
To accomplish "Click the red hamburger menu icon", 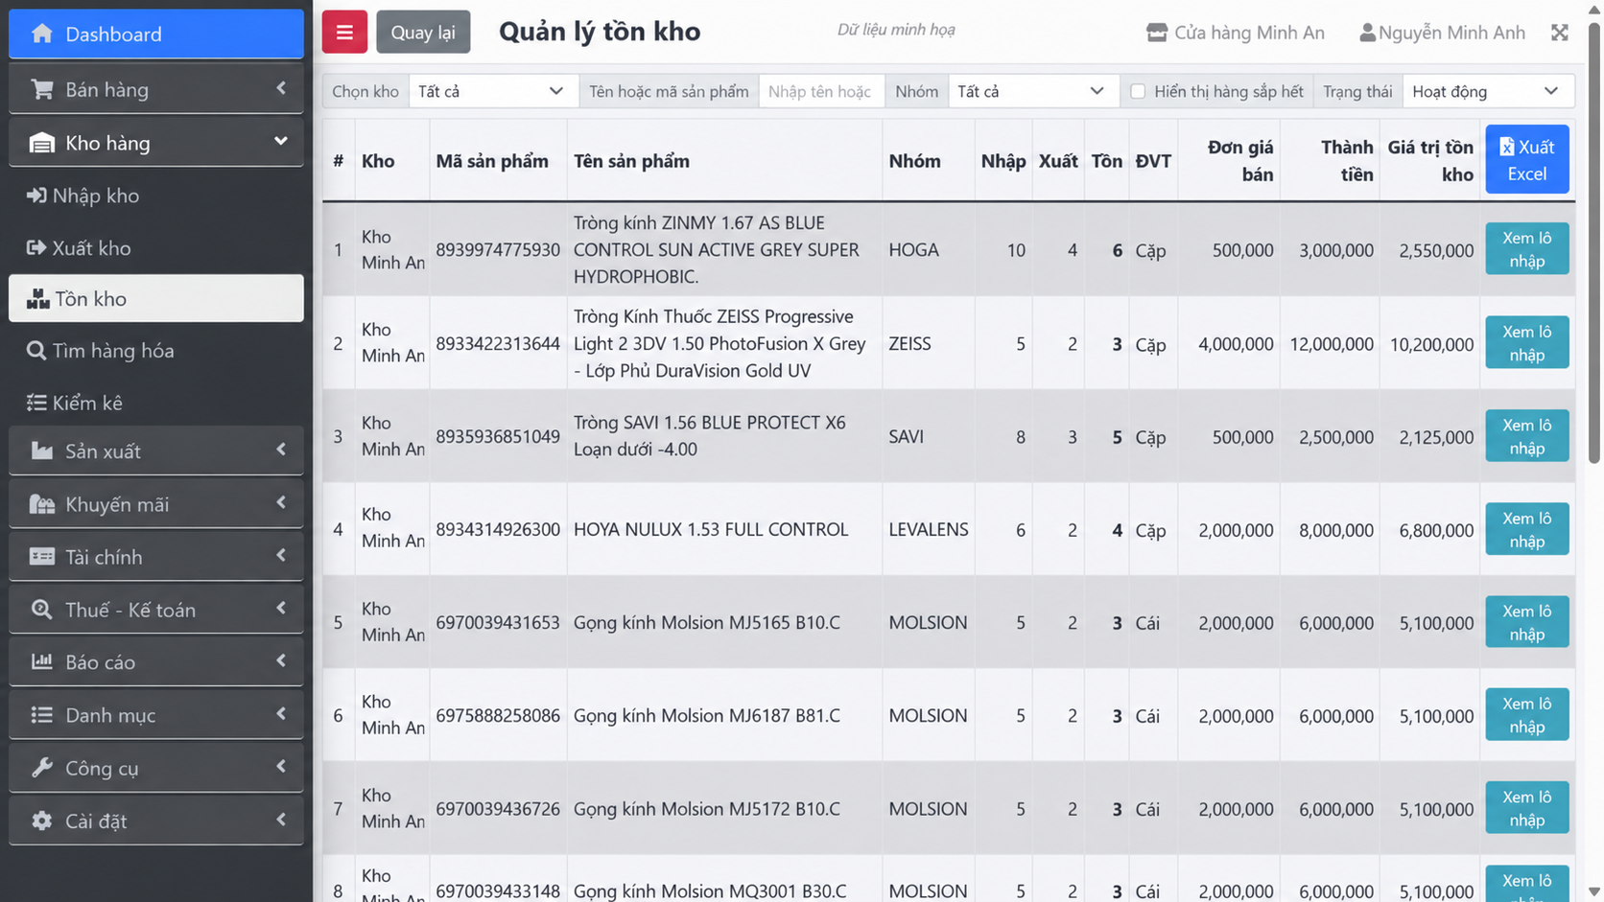I will (344, 33).
